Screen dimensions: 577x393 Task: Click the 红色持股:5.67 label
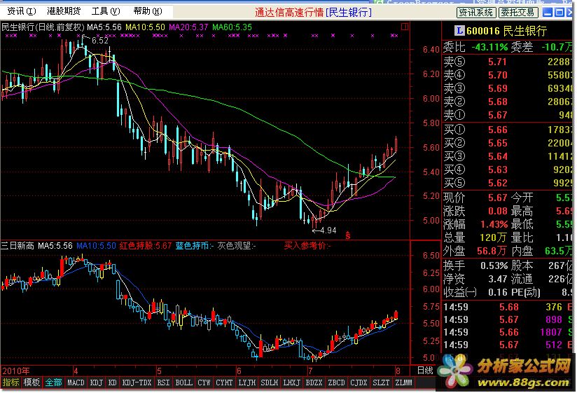[x=146, y=245]
